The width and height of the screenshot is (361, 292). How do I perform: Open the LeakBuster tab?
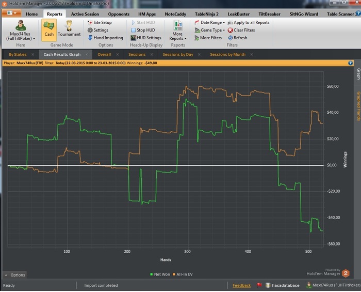(x=238, y=14)
